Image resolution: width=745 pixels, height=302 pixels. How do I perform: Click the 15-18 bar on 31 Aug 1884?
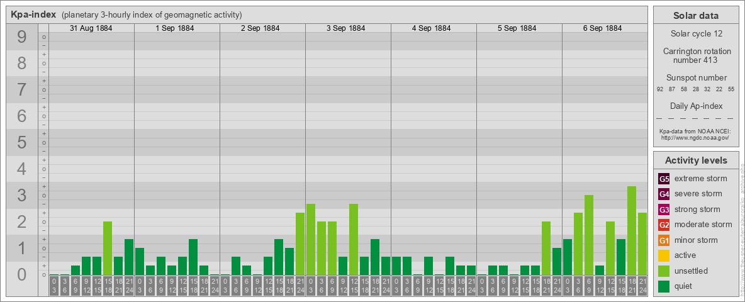point(108,249)
